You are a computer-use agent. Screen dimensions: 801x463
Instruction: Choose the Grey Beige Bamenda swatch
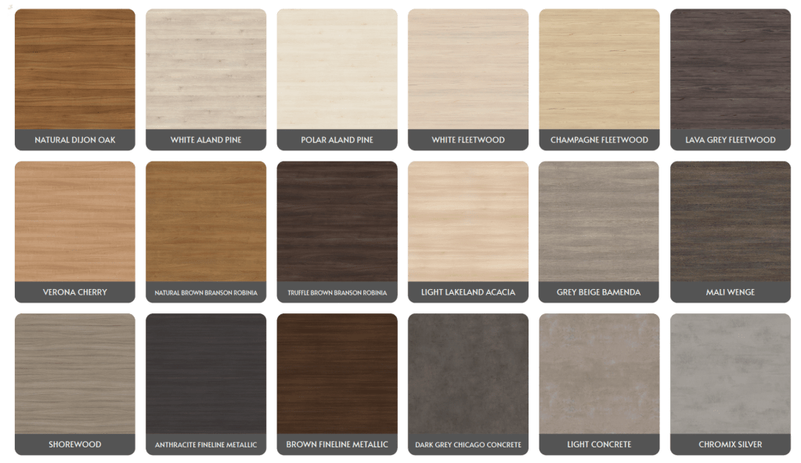tap(599, 222)
